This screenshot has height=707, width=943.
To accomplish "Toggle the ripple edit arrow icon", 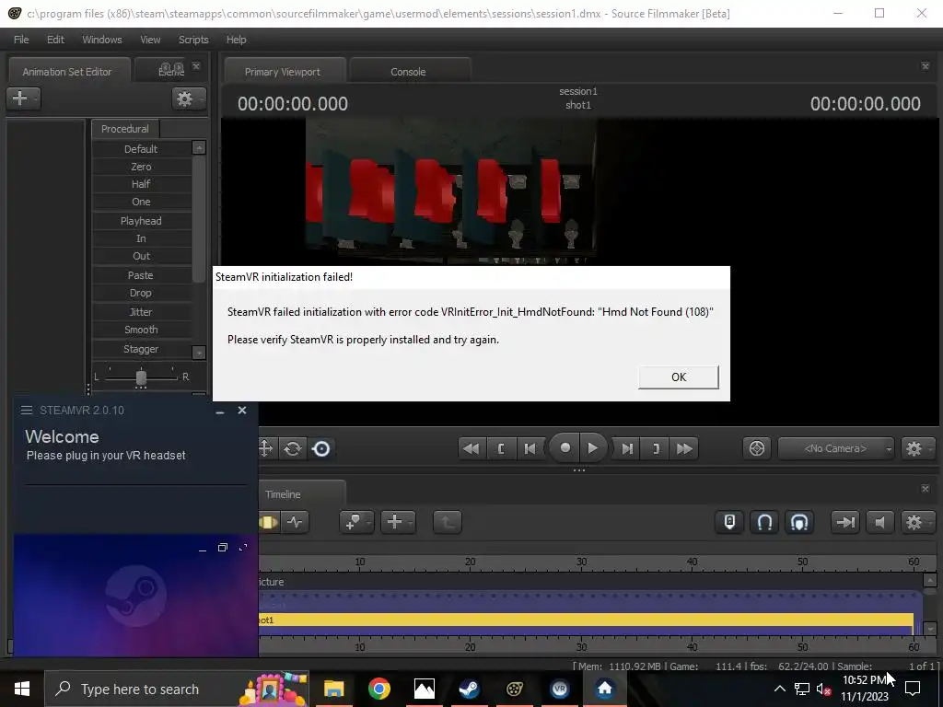I will [x=845, y=522].
